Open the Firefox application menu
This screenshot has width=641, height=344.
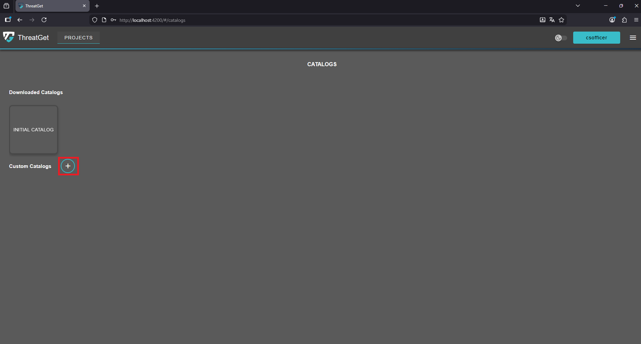[x=636, y=20]
